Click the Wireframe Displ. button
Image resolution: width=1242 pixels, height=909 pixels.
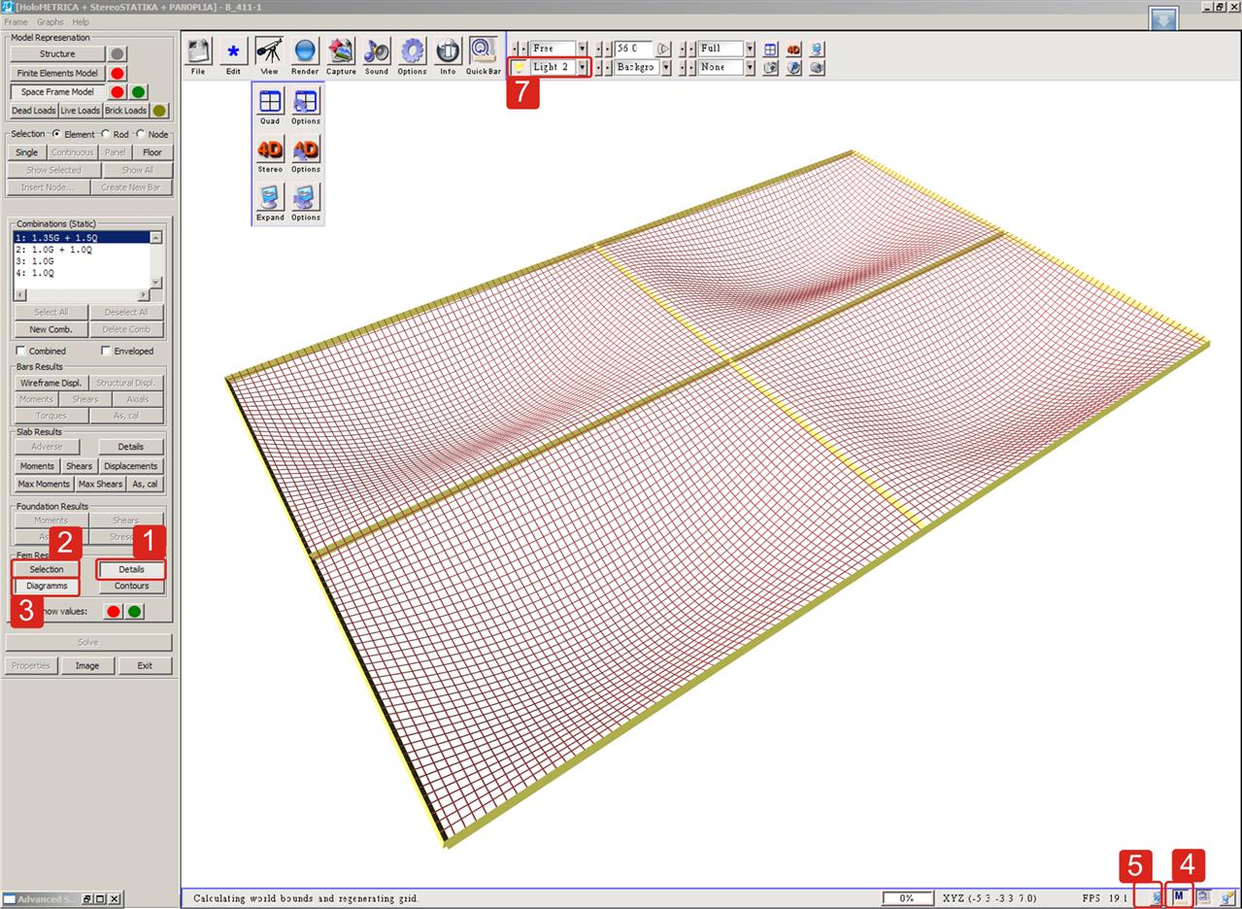pos(50,383)
